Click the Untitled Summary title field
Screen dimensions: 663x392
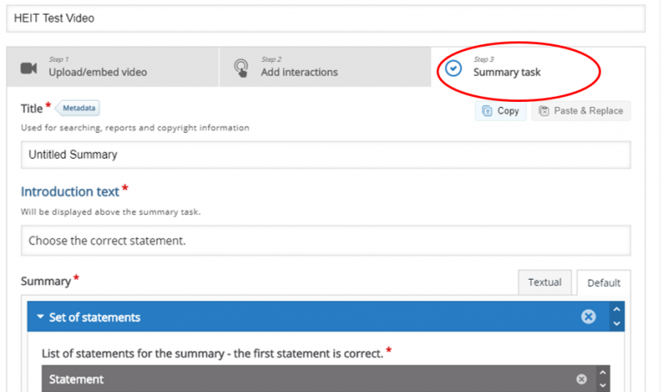pyautogui.click(x=325, y=155)
